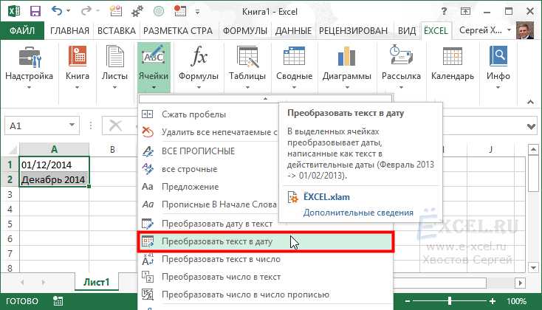
Task: Switch to the РЕЦЕНЗИРОВАНИЕ tab
Action: [x=353, y=31]
